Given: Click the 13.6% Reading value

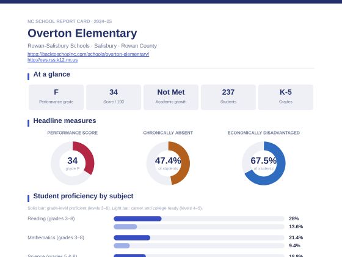Looking at the screenshot, I should [296, 226].
